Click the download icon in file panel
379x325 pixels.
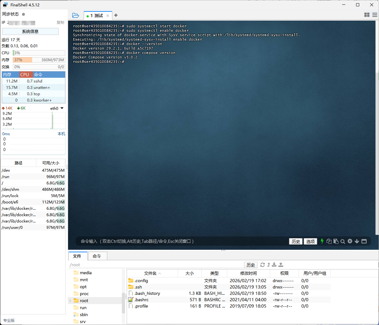tap(274, 265)
